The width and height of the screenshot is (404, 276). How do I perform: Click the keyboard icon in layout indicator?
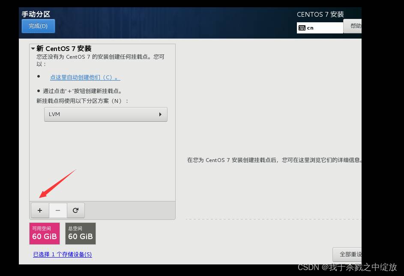302,28
